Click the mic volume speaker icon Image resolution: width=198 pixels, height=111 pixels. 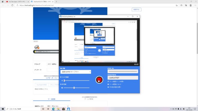62,80
